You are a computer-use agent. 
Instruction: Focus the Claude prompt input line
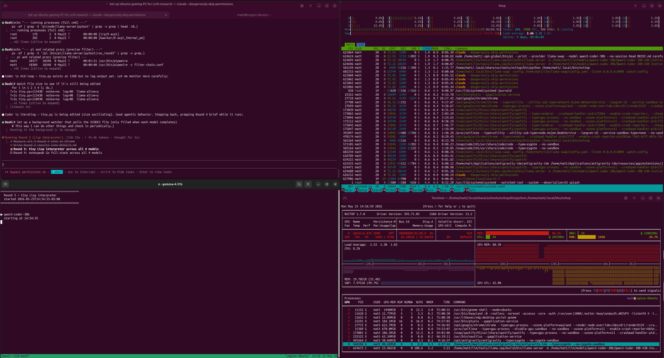[x=169, y=164]
